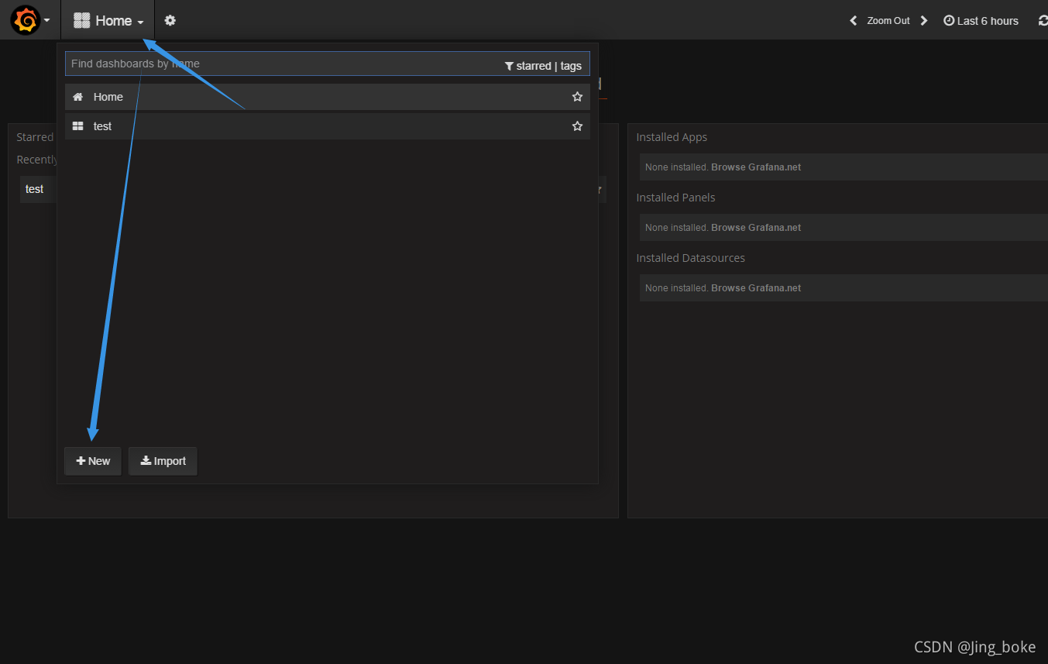Open the Grafana logo main menu
The height and width of the screenshot is (664, 1048).
click(25, 20)
